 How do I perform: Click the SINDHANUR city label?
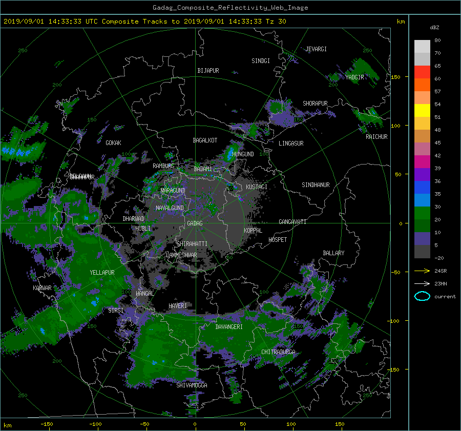click(x=316, y=185)
